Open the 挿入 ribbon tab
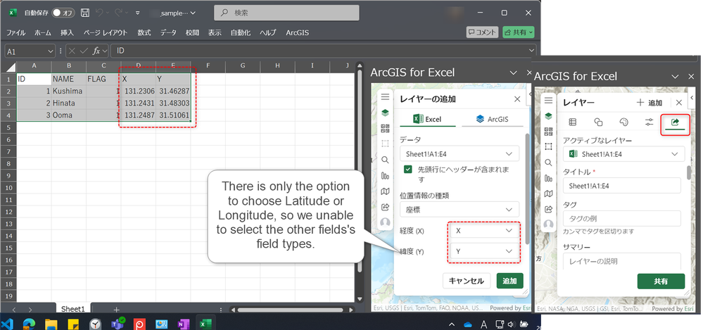The image size is (703, 330). point(67,33)
